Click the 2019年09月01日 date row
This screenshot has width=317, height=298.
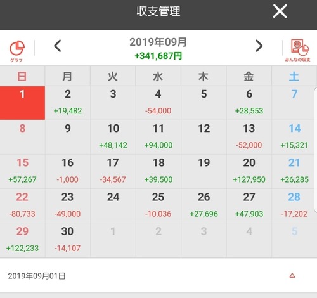[x=158, y=276]
